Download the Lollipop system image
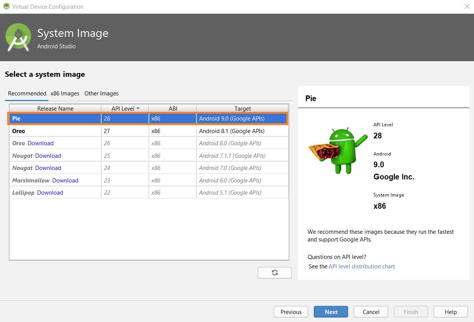 tap(50, 193)
